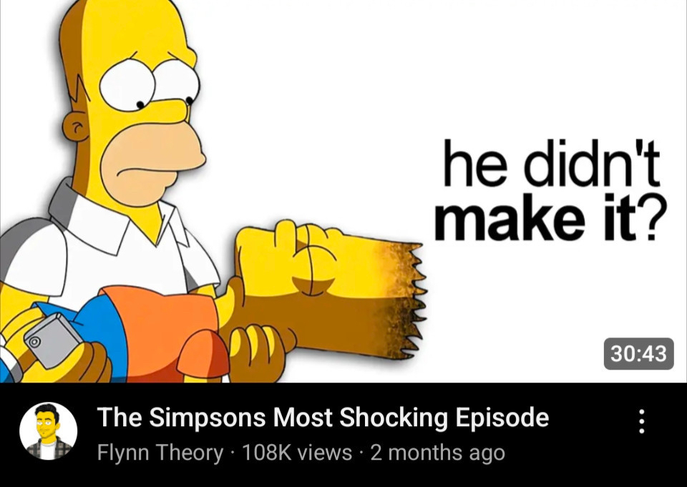
Task: Click the phone in Homer's hand
Action: [52, 340]
